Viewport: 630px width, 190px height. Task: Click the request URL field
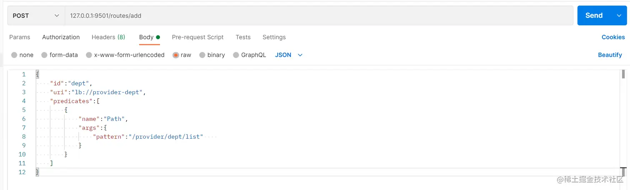point(319,16)
